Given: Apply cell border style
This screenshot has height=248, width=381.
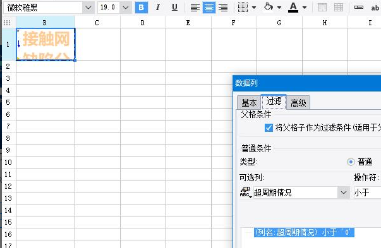Looking at the screenshot, I should point(243,8).
